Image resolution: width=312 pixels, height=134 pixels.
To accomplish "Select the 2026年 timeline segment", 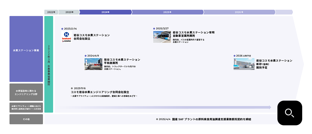I will 239,12.
